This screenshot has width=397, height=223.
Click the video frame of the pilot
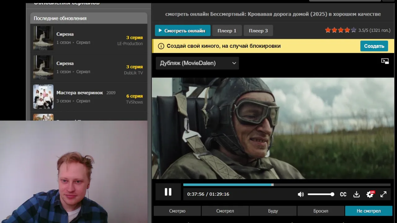click(x=273, y=128)
